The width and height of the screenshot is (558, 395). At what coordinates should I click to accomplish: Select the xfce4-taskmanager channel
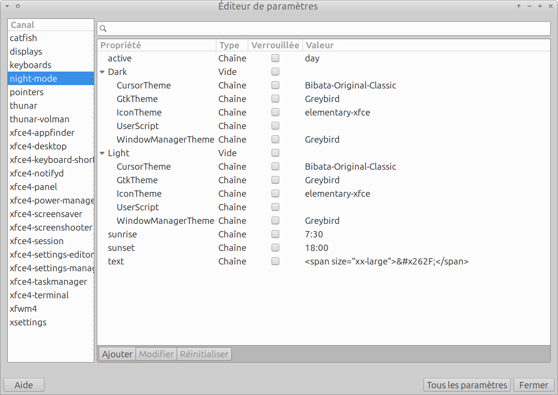pyautogui.click(x=50, y=281)
